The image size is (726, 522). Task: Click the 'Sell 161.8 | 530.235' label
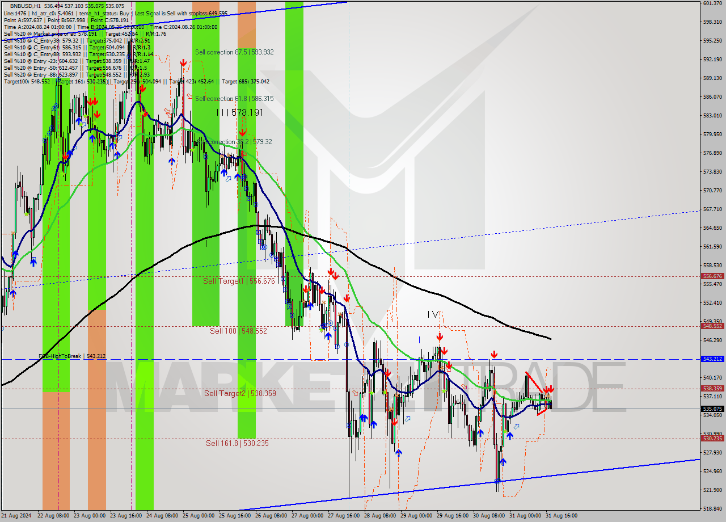237,443
